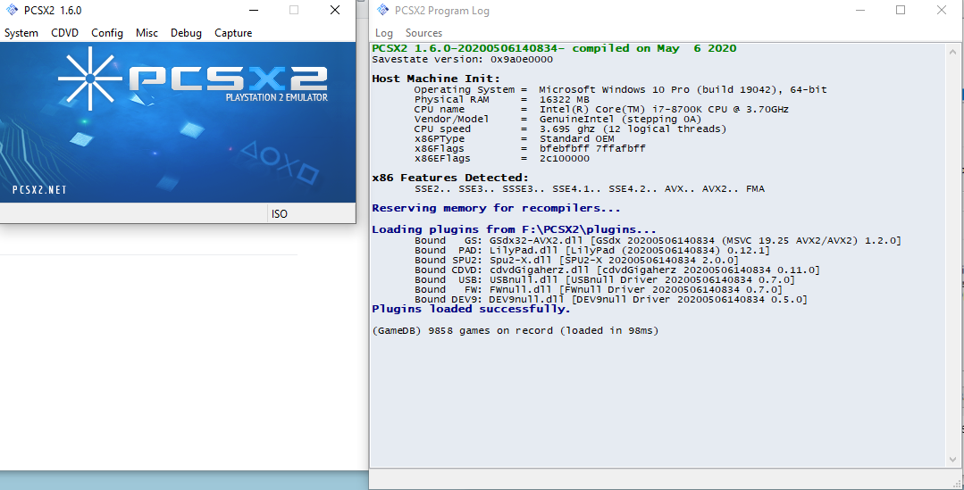The width and height of the screenshot is (964, 490).
Task: Click the Loading plugins from F:\PCSX2\plugins line
Action: click(x=514, y=229)
